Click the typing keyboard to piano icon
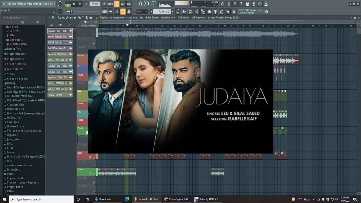 point(104,12)
